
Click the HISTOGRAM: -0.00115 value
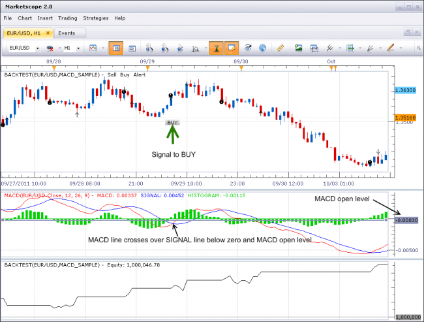pos(217,195)
